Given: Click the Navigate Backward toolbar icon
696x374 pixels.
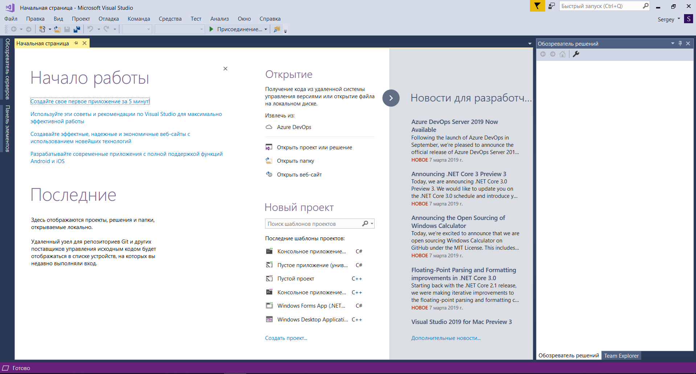Looking at the screenshot, I should (x=14, y=29).
